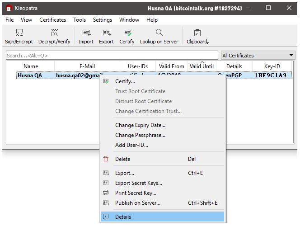Choose Add User-ID... from context menu
The image size is (300, 226).
point(162,145)
